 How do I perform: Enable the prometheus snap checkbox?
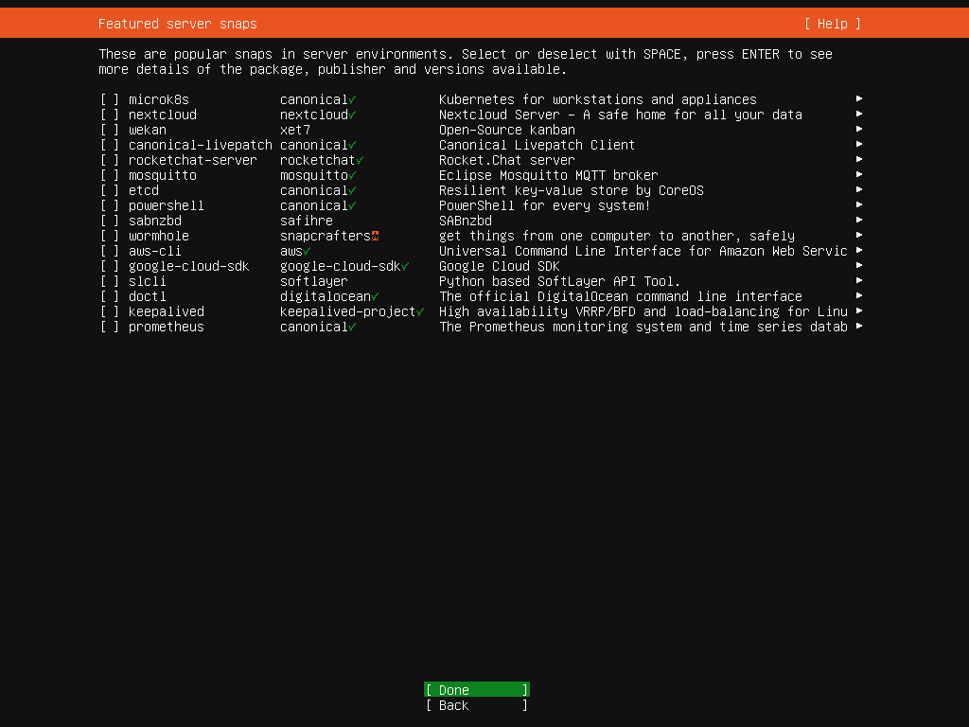point(110,327)
